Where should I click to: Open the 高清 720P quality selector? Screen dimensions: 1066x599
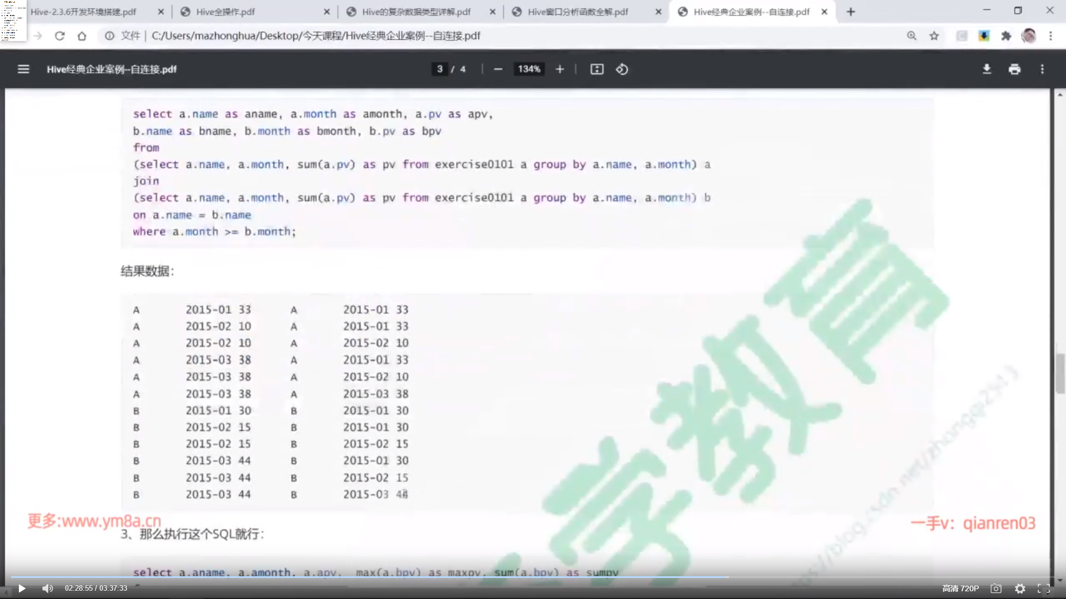(961, 588)
